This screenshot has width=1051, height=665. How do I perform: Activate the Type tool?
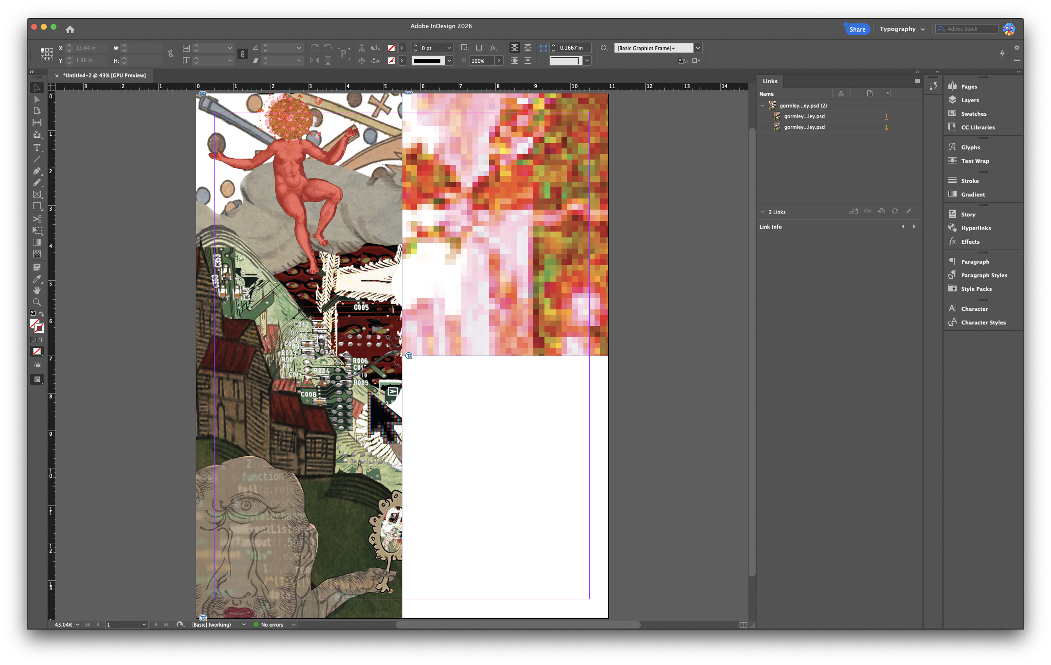37,147
